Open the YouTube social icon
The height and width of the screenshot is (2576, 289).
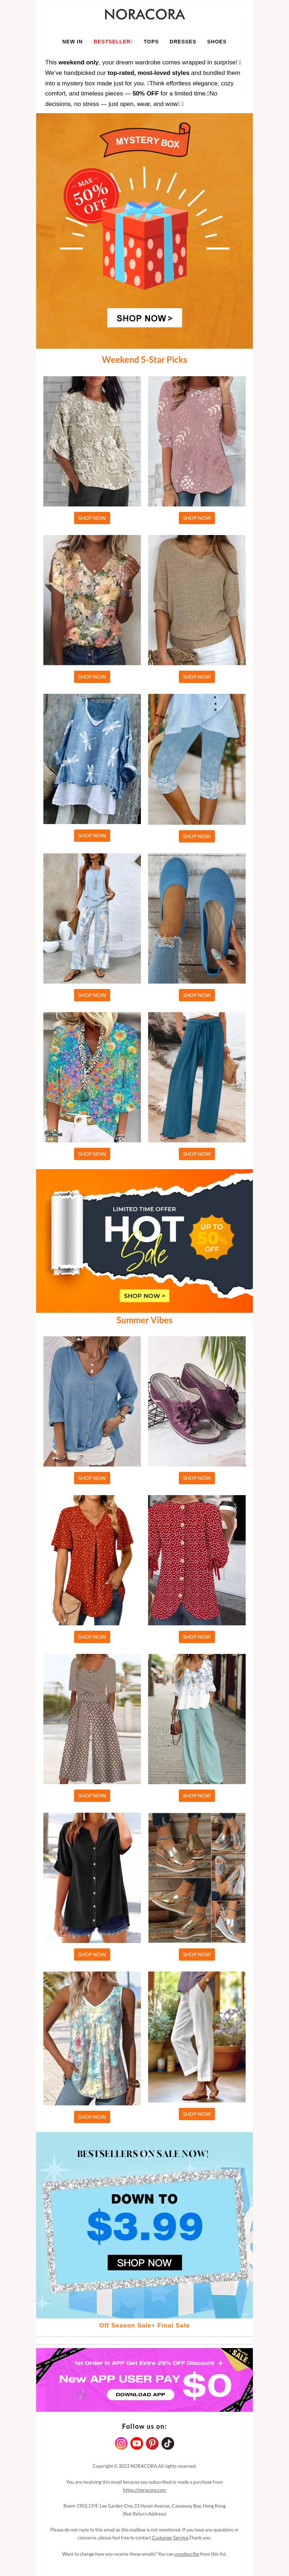[137, 2443]
